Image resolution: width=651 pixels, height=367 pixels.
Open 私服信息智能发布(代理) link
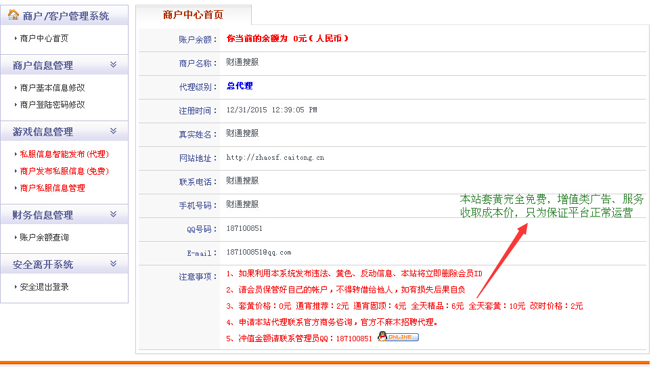pyautogui.click(x=64, y=154)
